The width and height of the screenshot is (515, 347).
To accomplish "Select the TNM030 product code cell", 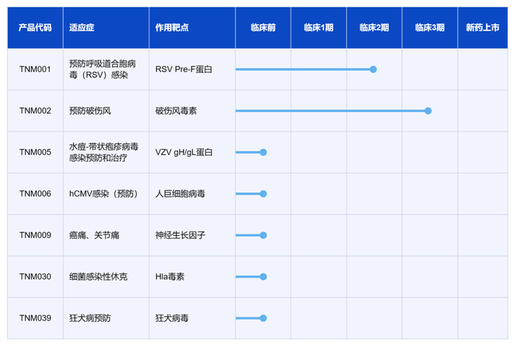I will [35, 276].
